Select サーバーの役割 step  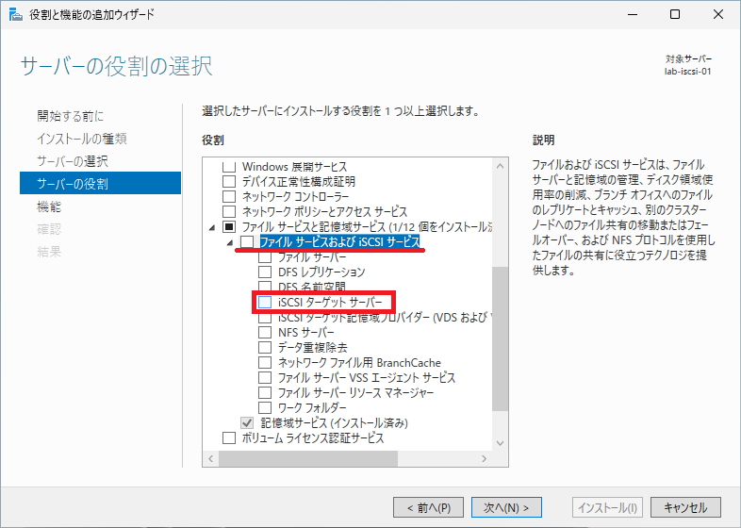coord(100,183)
